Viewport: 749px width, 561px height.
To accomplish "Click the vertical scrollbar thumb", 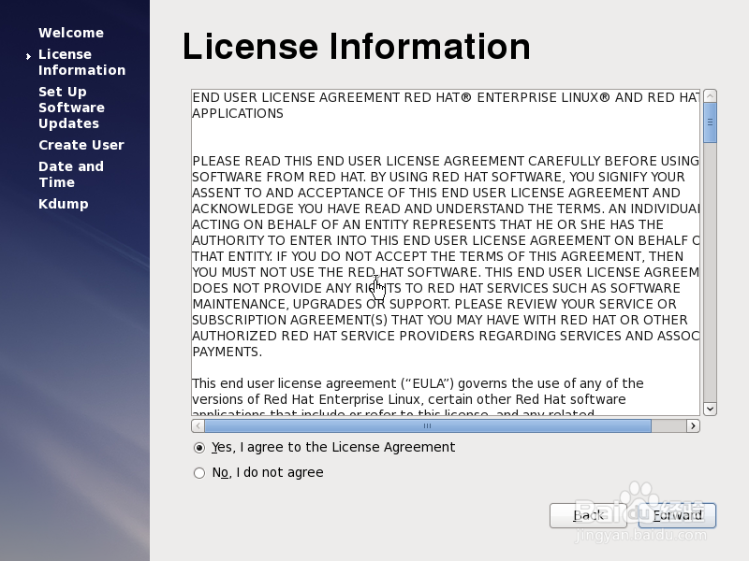I will click(x=710, y=122).
